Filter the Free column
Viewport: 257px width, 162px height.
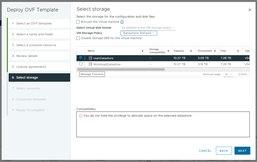pyautogui.click(x=238, y=51)
